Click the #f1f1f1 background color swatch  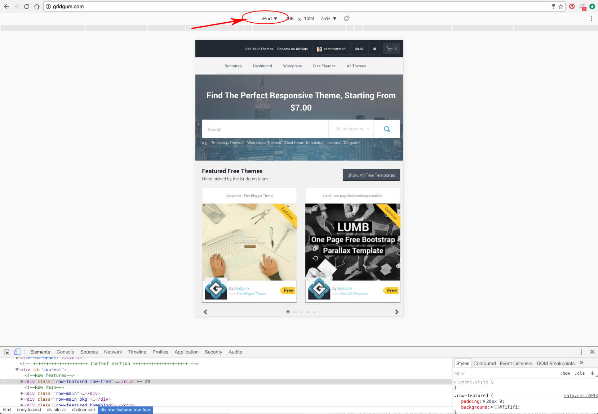(497, 407)
